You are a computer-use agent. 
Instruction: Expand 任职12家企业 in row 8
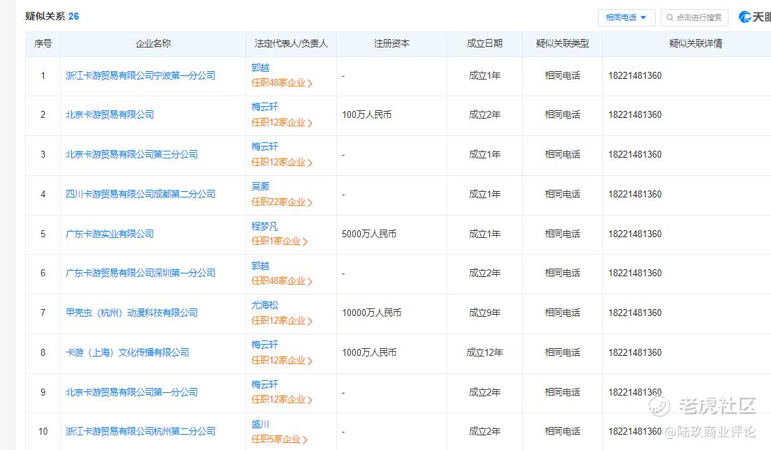pyautogui.click(x=282, y=361)
